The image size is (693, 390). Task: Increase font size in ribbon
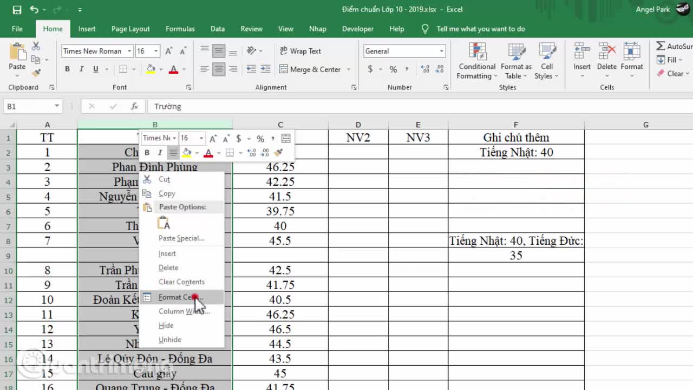pyautogui.click(x=169, y=51)
